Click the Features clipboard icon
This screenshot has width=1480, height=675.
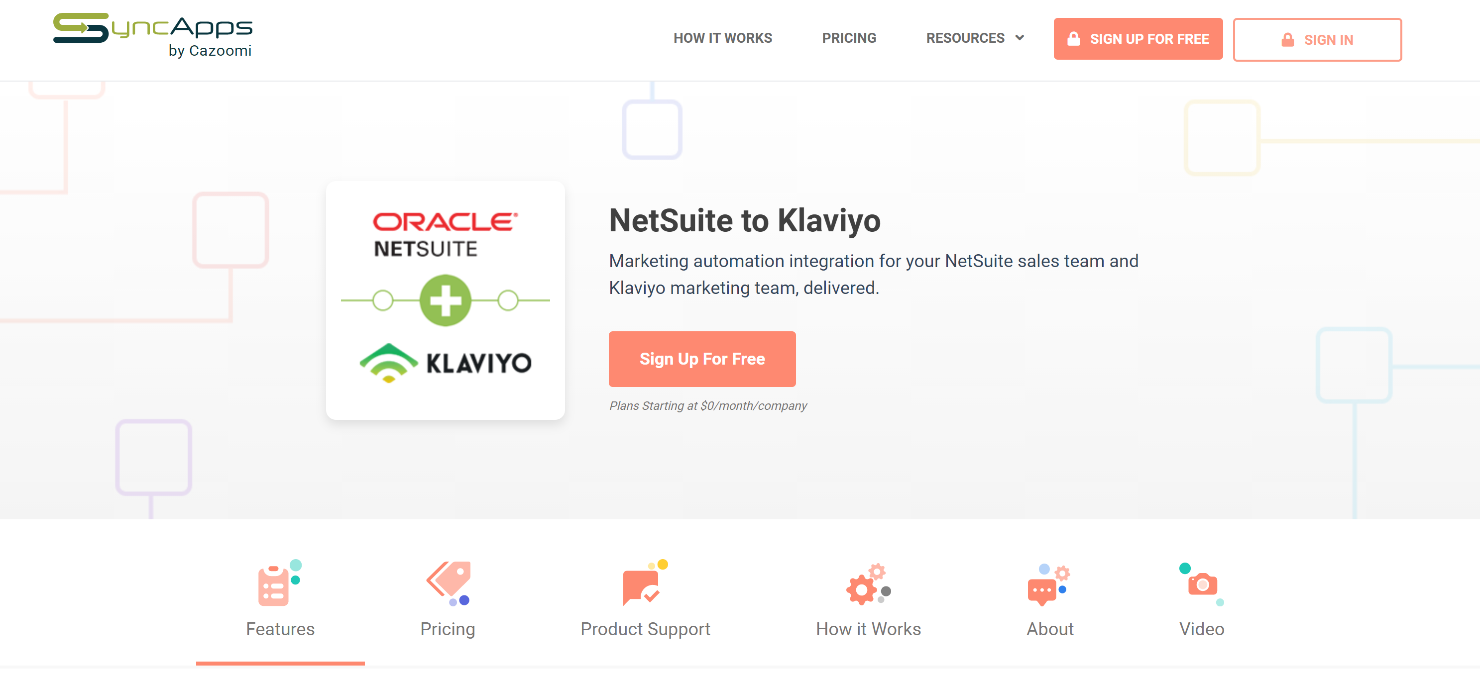(x=279, y=582)
